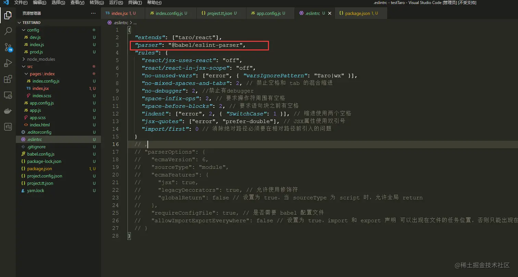Open the Extensions view

(8, 79)
